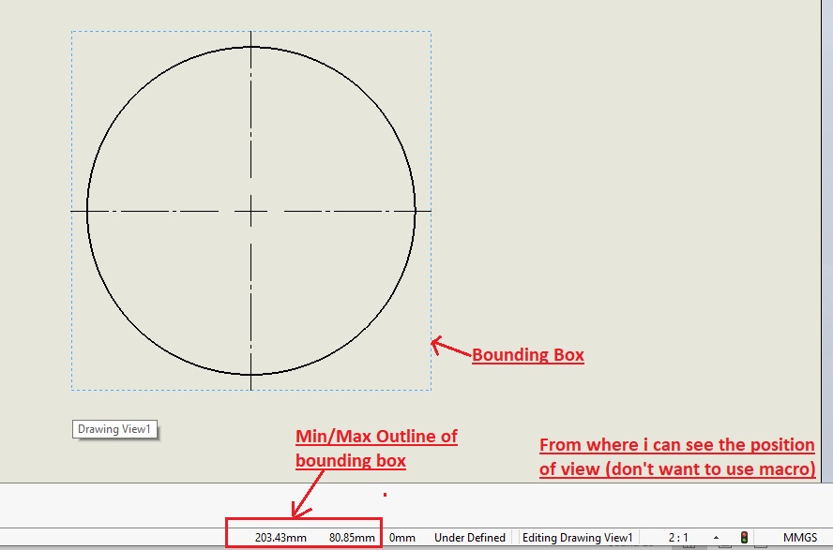
Task: Open the MMGS unit system menu
Action: pos(800,537)
